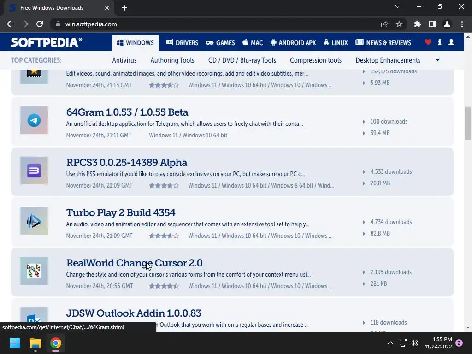Open the network tray icon

click(403, 343)
